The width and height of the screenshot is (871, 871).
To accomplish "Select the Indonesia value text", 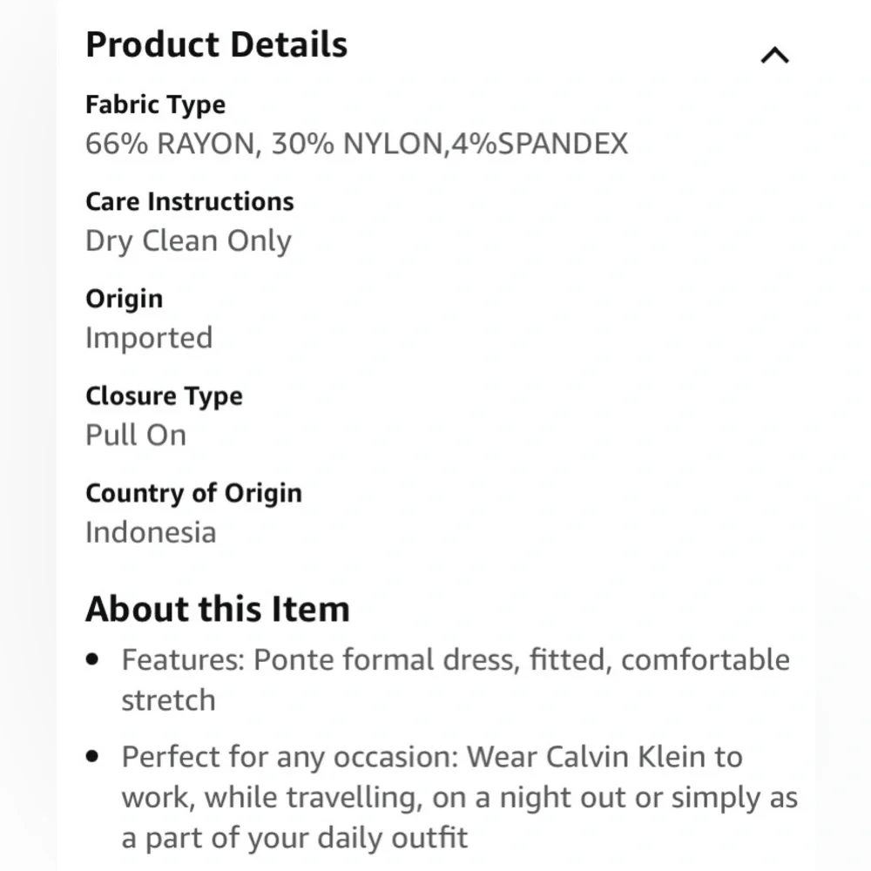I will point(151,532).
